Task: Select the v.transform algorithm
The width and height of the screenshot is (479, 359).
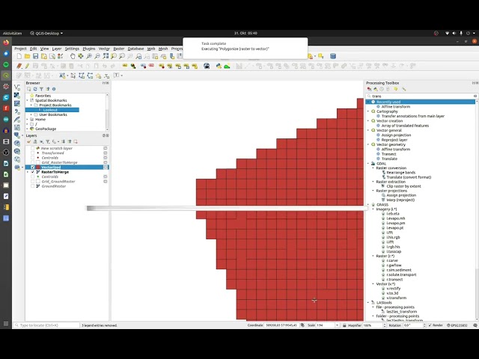Action: click(397, 298)
